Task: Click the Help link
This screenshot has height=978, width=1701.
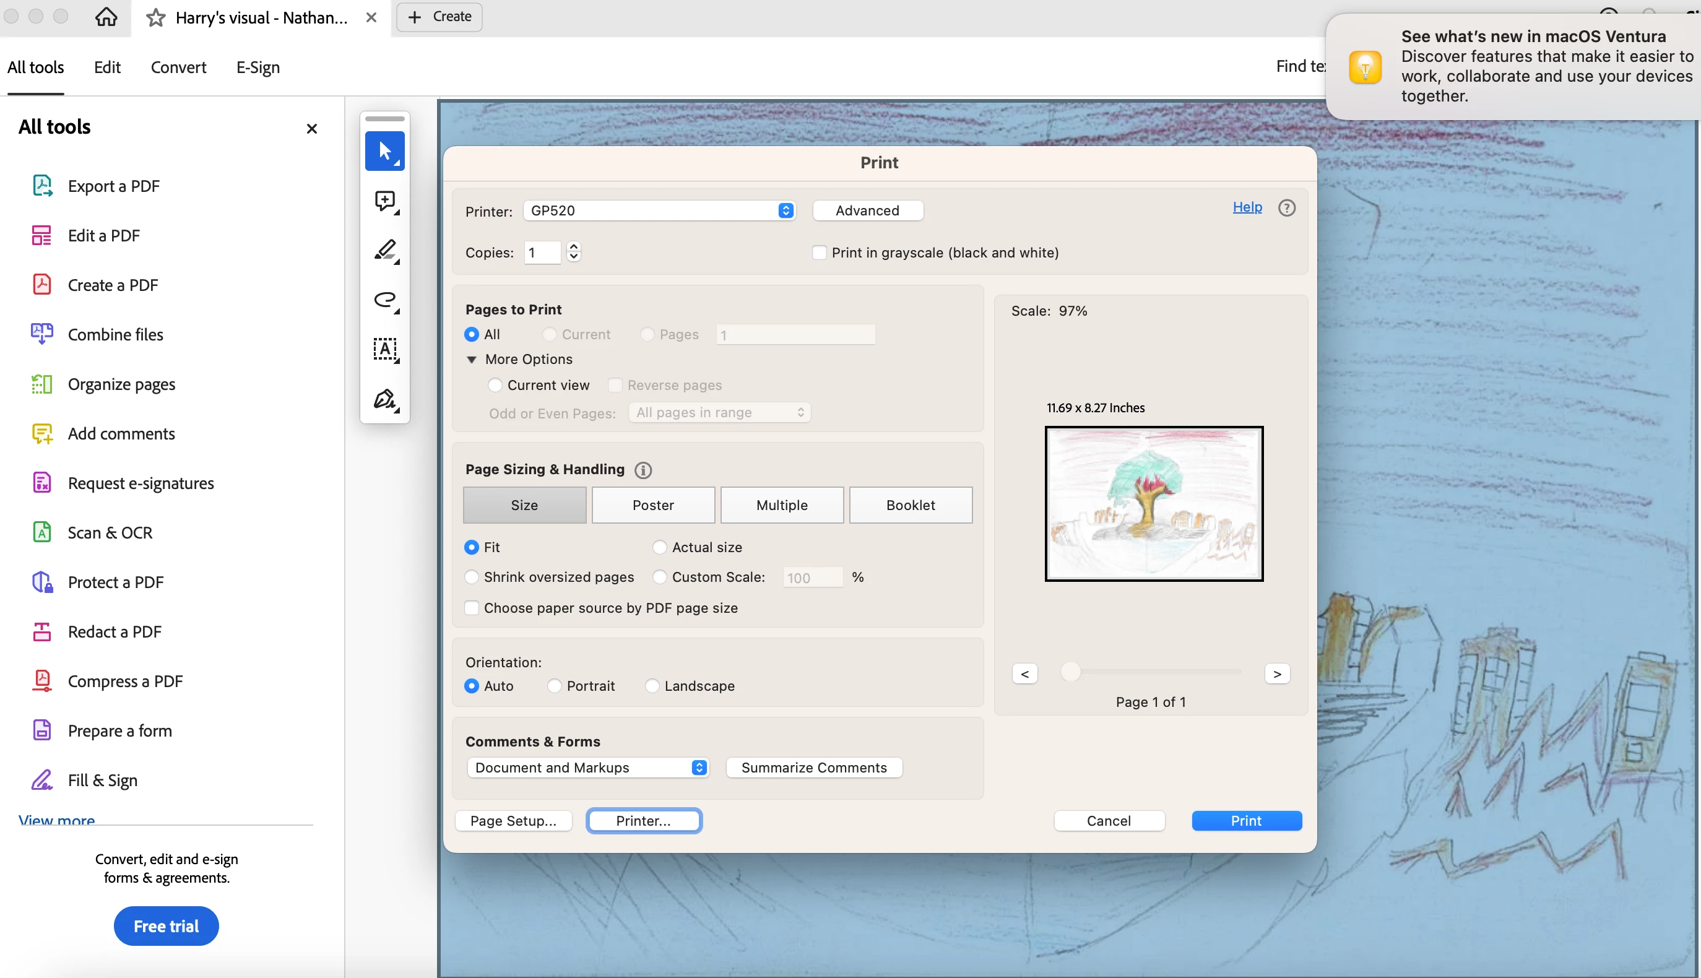Action: tap(1247, 207)
